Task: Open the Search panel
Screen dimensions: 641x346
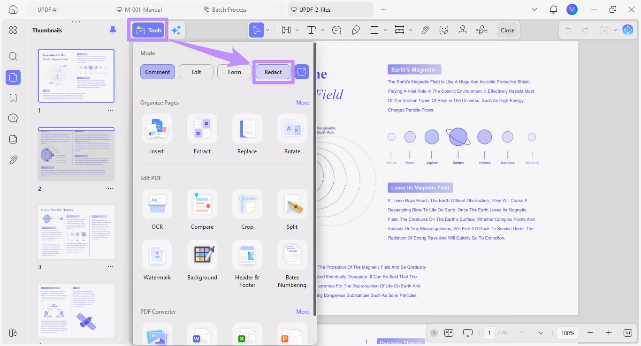Action: click(x=13, y=56)
